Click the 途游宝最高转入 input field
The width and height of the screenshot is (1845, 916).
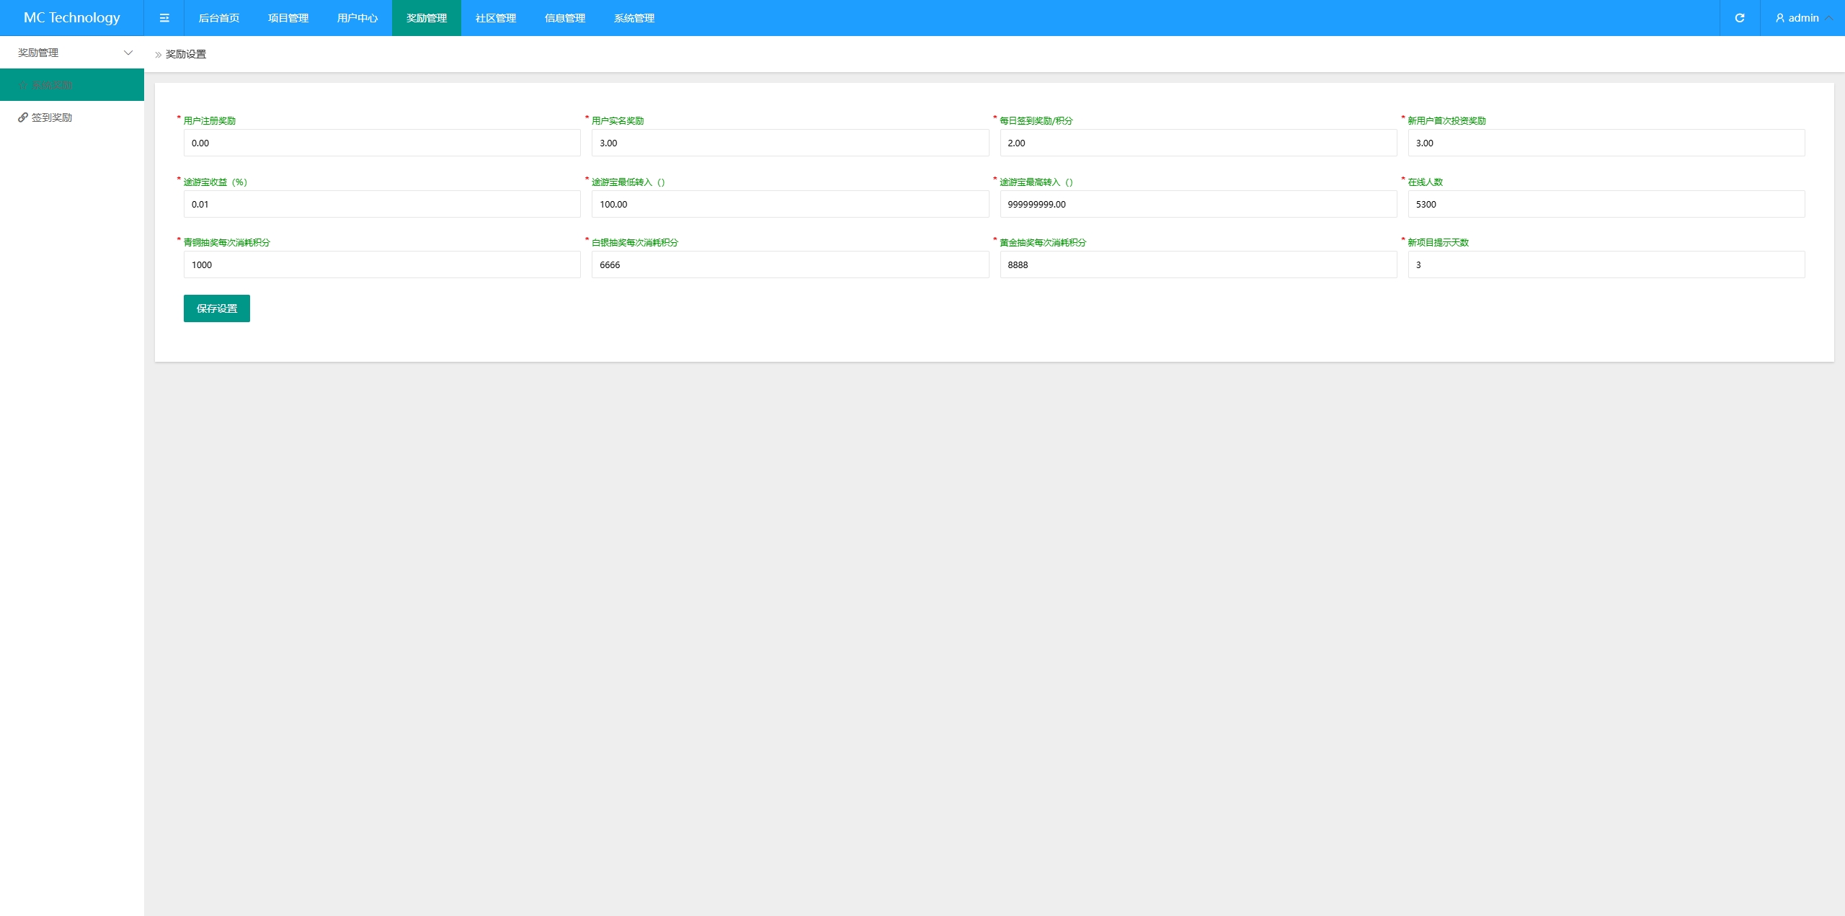(x=1198, y=204)
